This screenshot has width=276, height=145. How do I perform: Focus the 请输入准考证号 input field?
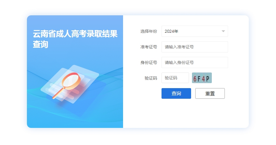pyautogui.click(x=195, y=47)
